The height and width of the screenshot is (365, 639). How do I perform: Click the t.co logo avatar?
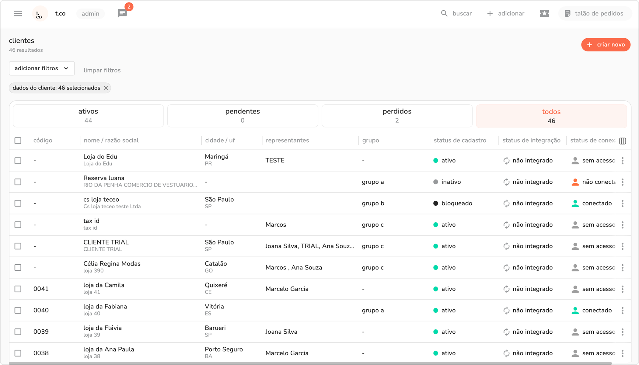pos(40,14)
